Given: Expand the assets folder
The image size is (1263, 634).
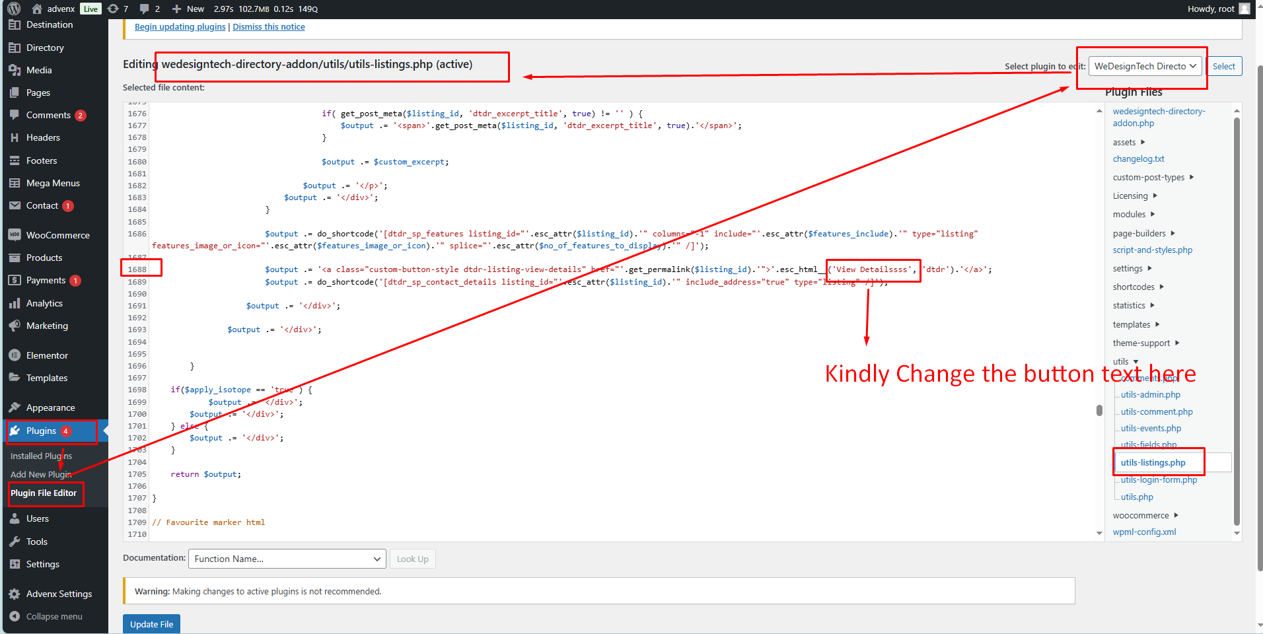Looking at the screenshot, I should click(1129, 142).
